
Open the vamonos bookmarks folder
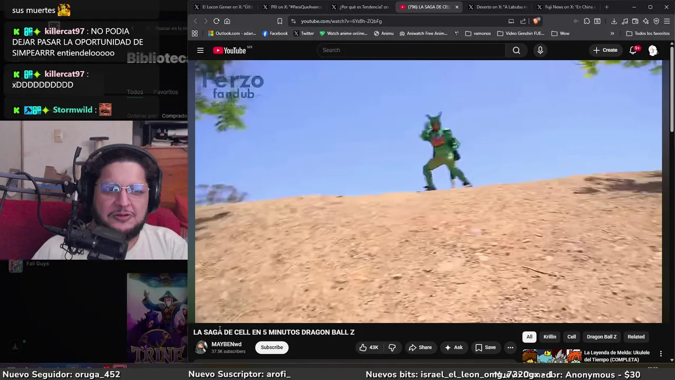click(478, 33)
